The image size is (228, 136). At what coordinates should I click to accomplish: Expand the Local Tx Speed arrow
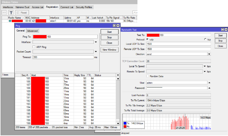(x=205, y=66)
